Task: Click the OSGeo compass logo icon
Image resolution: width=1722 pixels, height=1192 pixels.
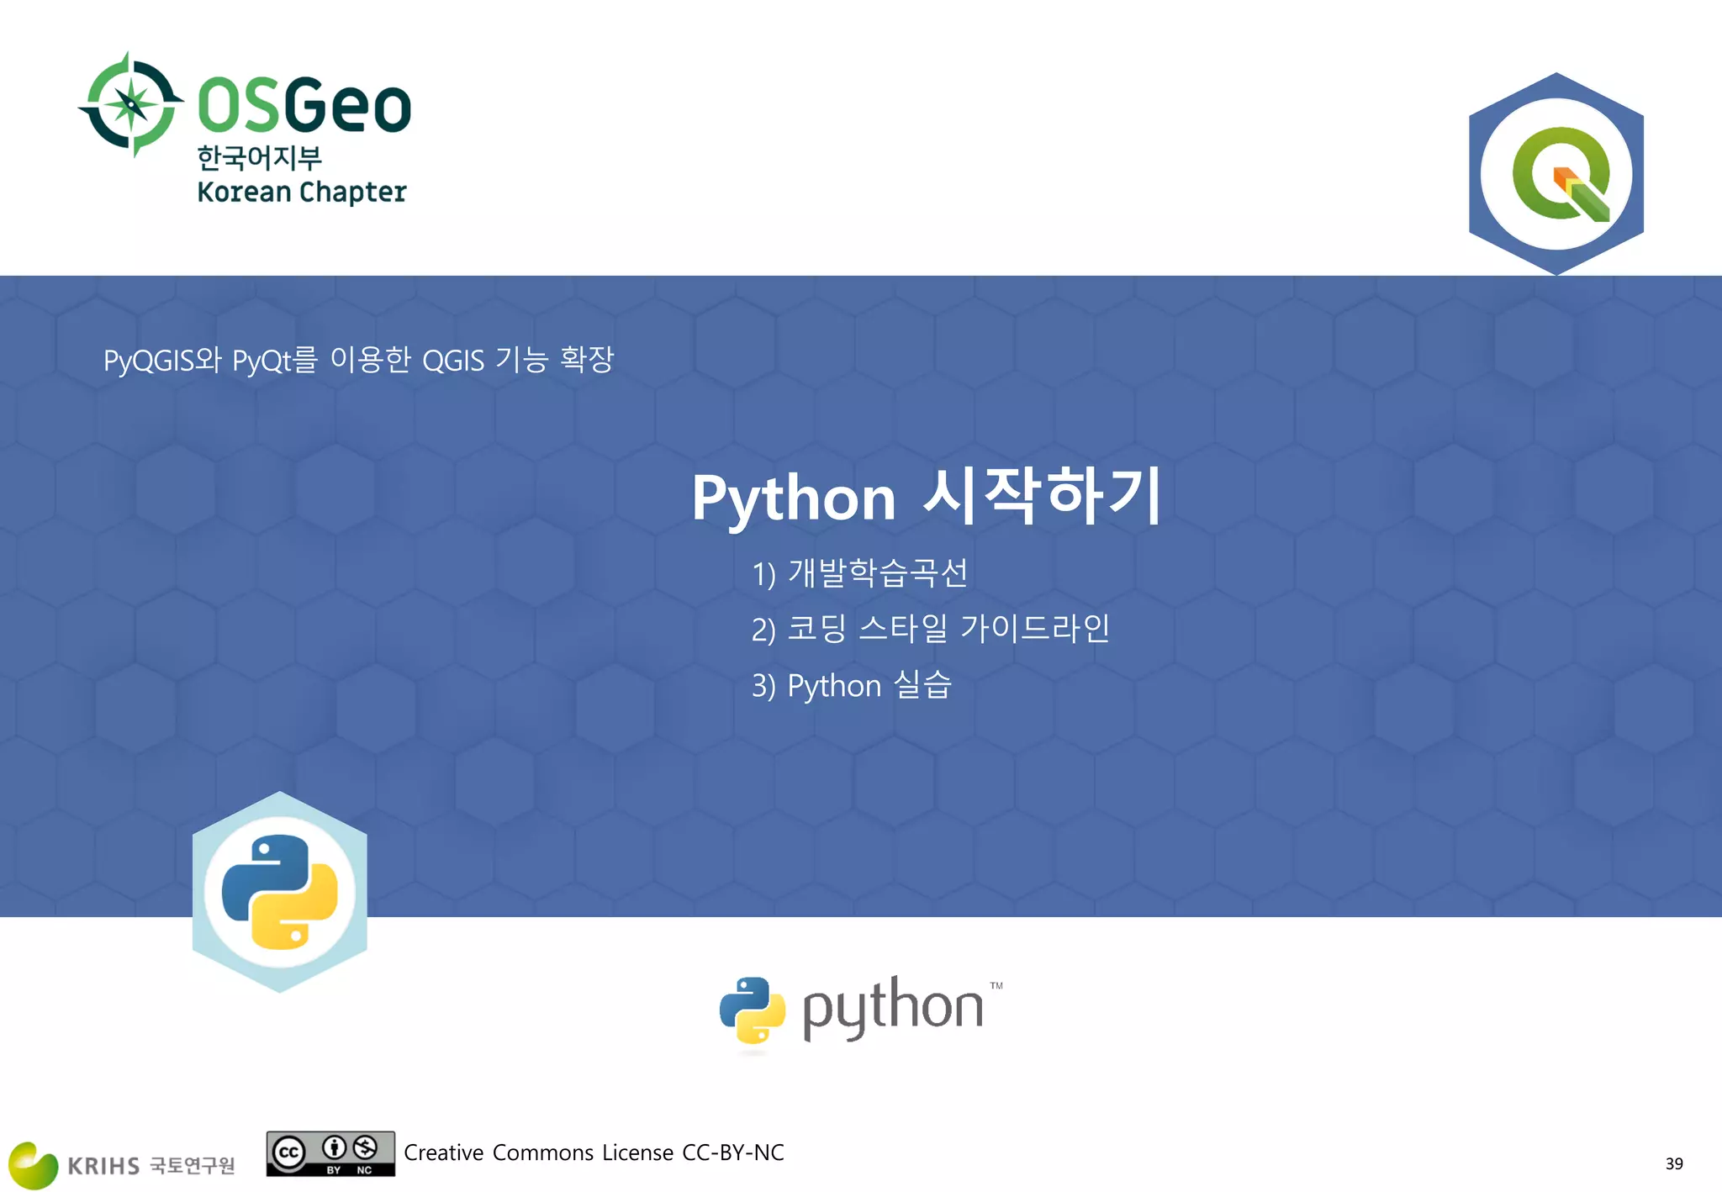Action: tap(131, 105)
